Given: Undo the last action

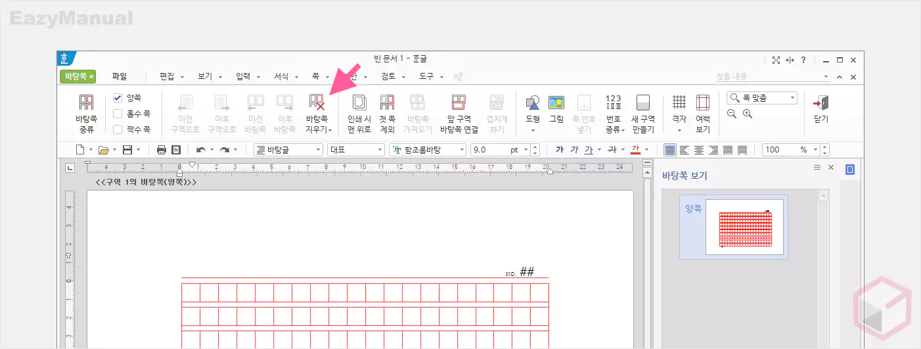Looking at the screenshot, I should 201,150.
